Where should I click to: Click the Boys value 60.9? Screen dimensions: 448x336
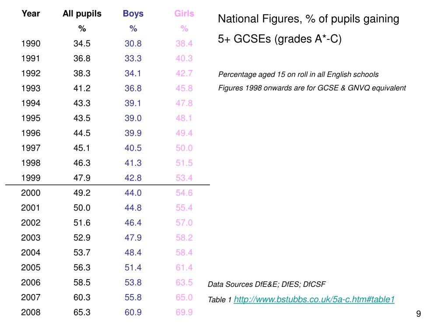point(133,312)
